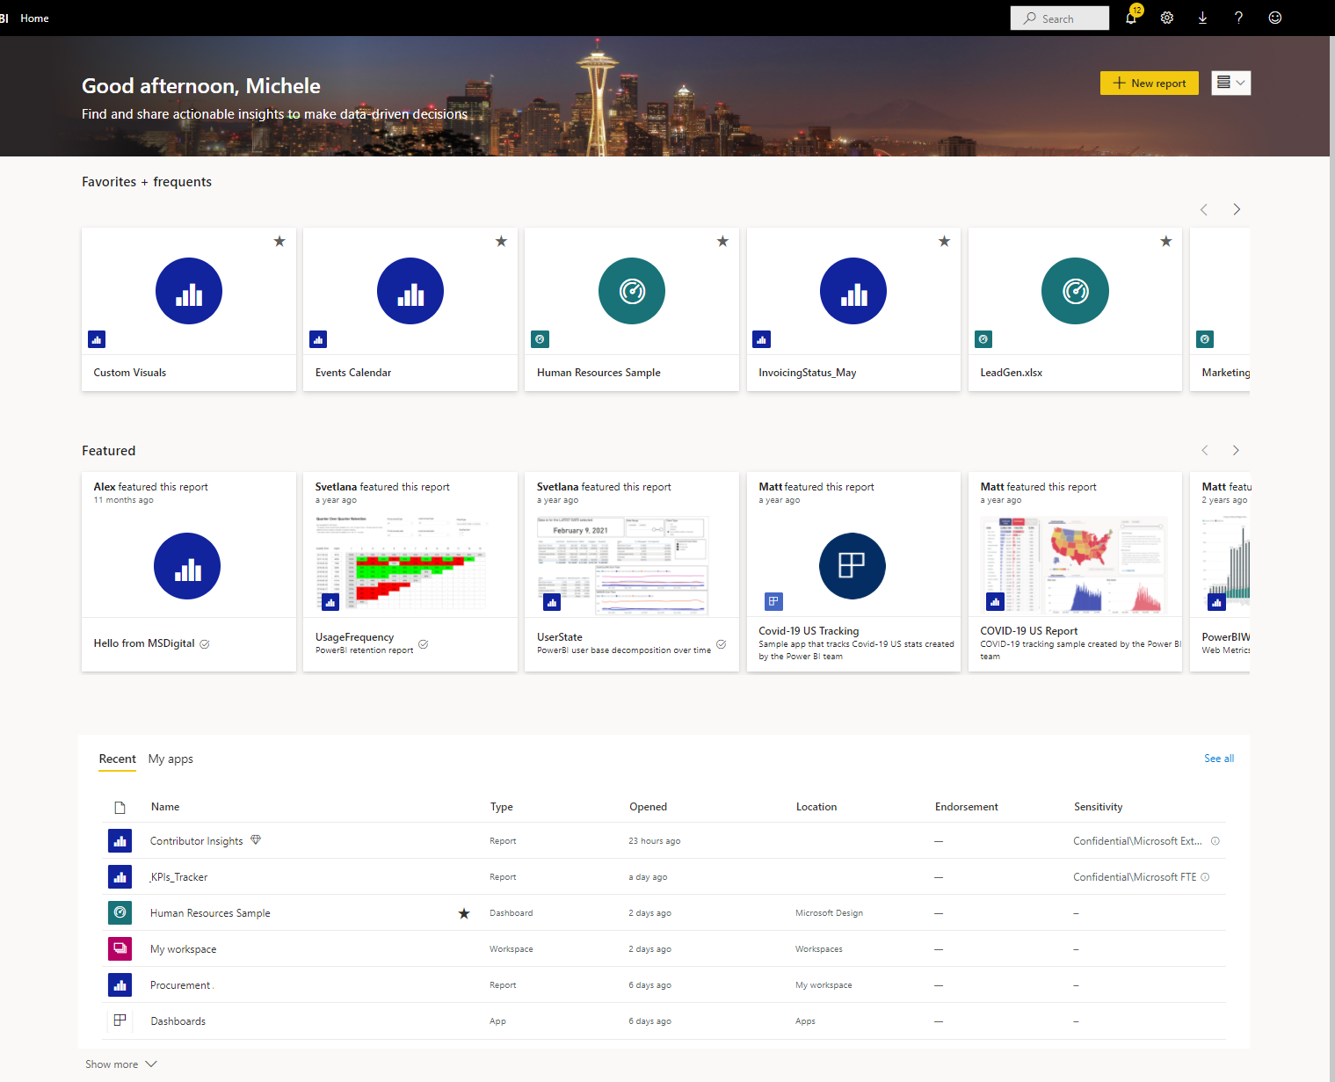Viewport: 1335px width, 1082px height.
Task: Click Dashboards app row icon
Action: (x=120, y=1021)
